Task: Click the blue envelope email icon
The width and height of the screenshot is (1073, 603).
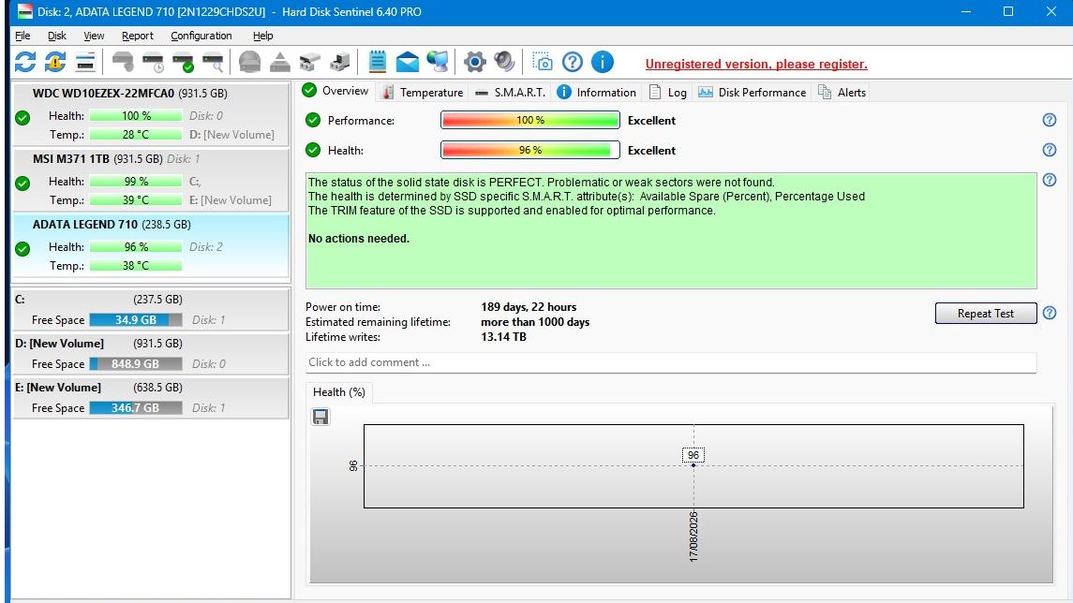Action: (407, 62)
